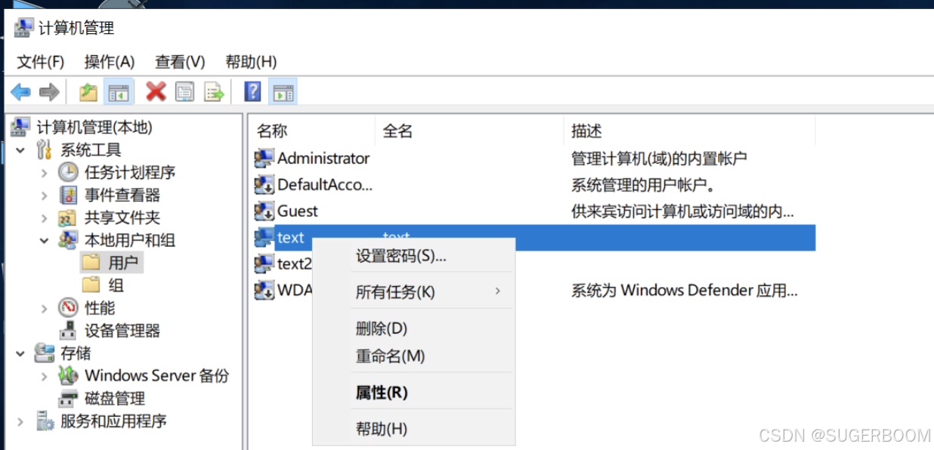Expand the 共享文件夹 tree node
The height and width of the screenshot is (450, 934).
pos(45,217)
